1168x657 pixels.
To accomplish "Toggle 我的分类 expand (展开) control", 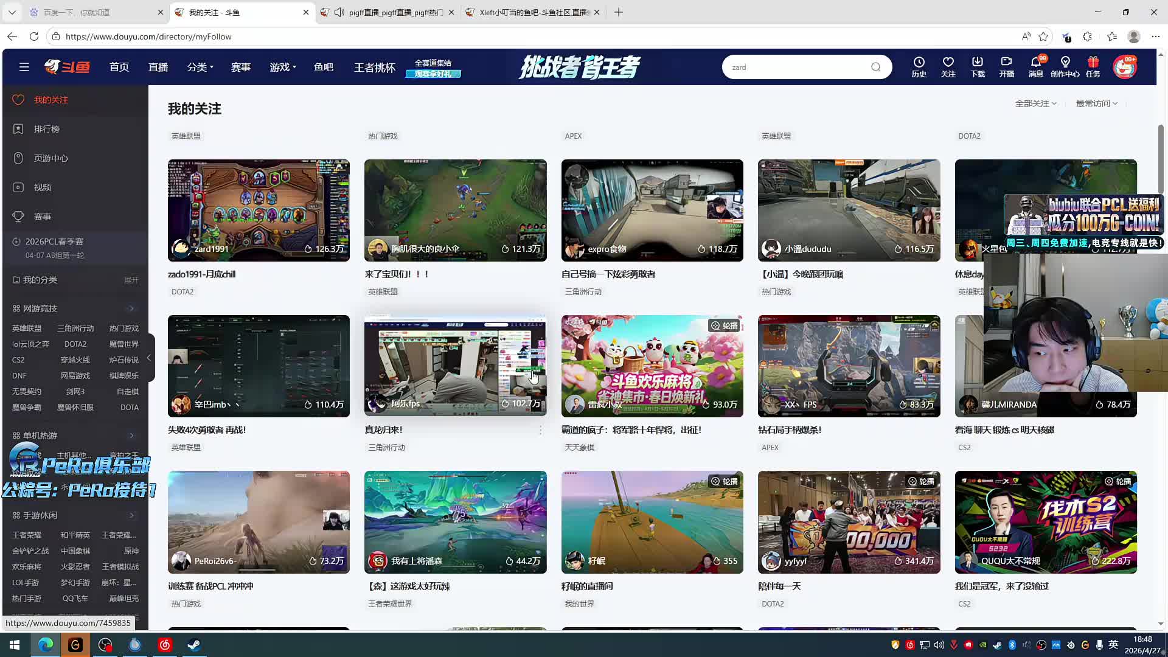I will [x=131, y=280].
